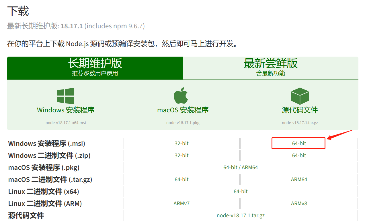Click the Windows 二进制文件 (.zip) row label
Image resolution: width=365 pixels, height=223 pixels.
click(49, 156)
